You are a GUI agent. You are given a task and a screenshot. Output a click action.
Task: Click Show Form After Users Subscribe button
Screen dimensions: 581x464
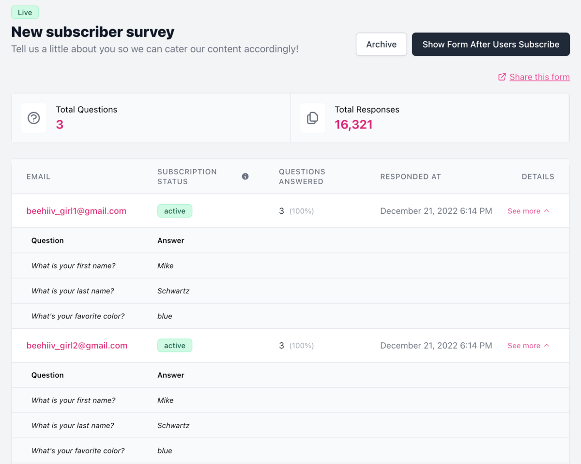click(x=491, y=45)
